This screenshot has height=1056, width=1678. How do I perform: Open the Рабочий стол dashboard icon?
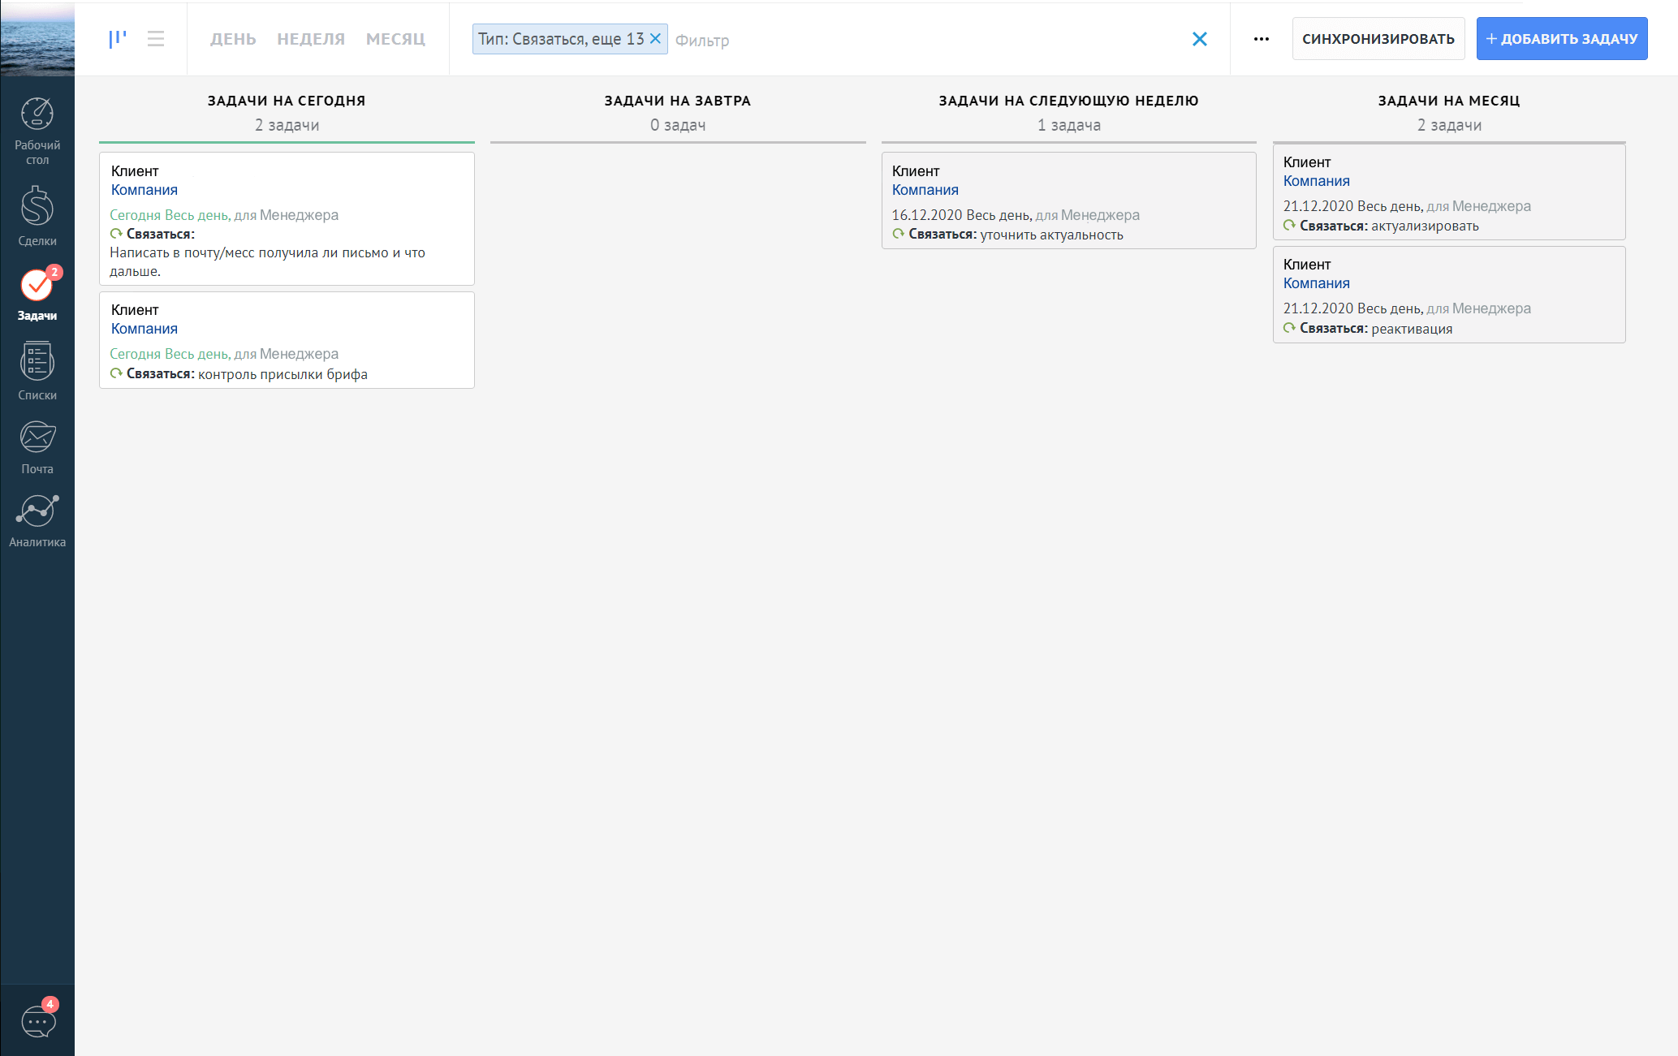(x=37, y=114)
